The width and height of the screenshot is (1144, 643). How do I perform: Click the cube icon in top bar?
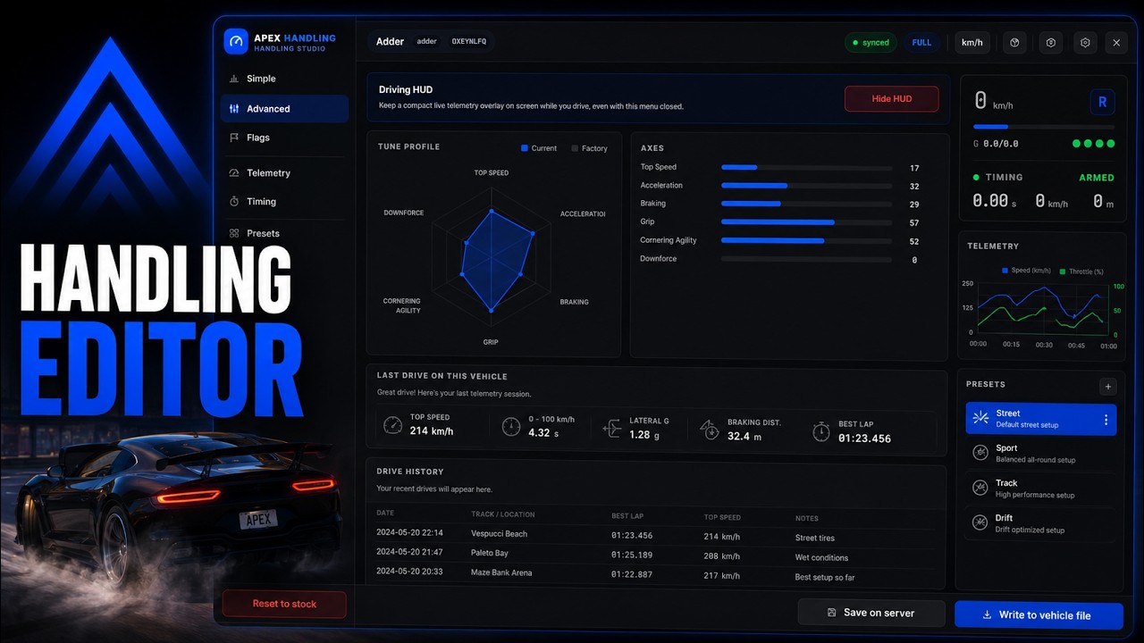[x=1015, y=43]
